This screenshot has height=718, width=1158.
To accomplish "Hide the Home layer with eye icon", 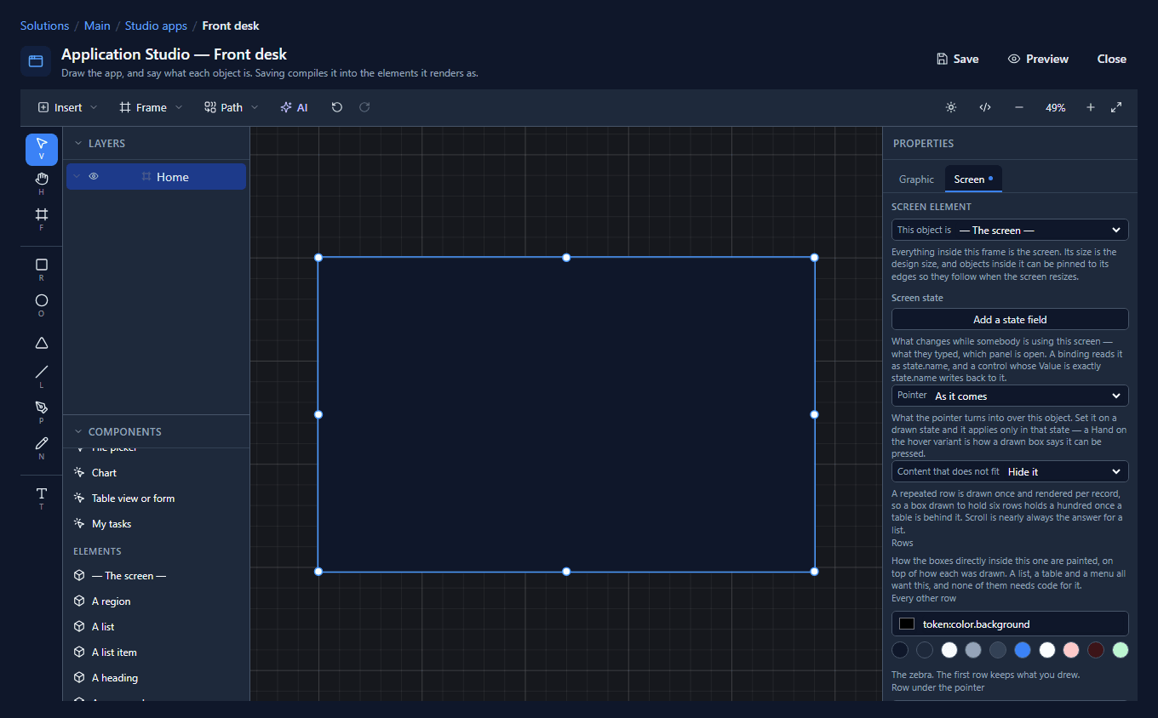I will click(94, 177).
